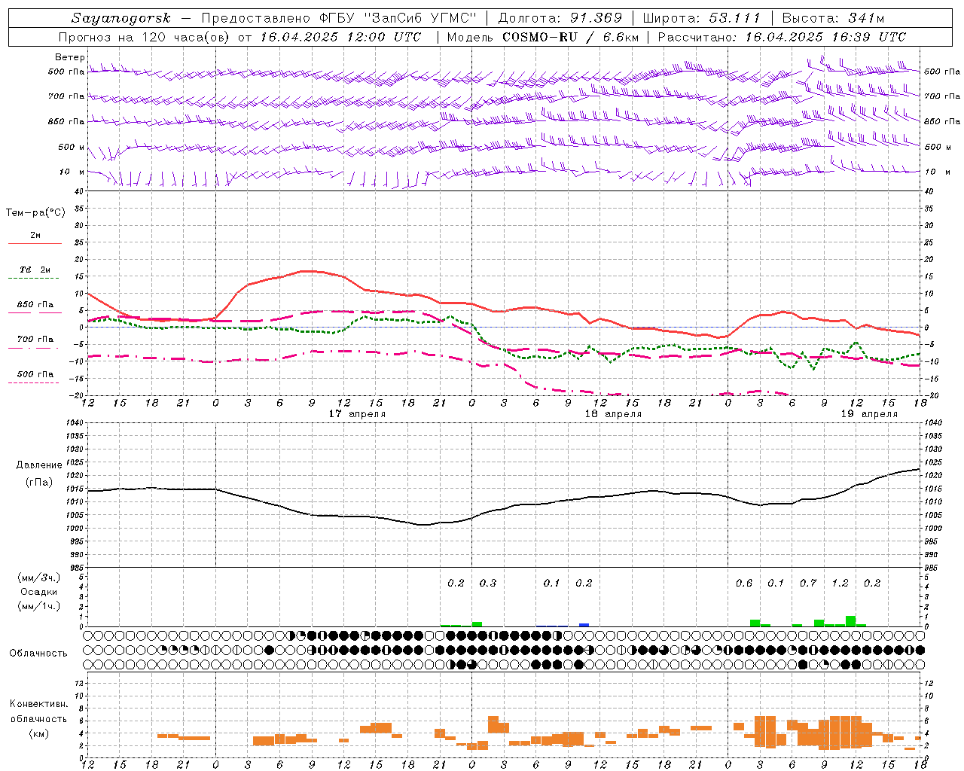Click the 1.2 precipitation amount value
964x771 pixels.
pyautogui.click(x=840, y=583)
